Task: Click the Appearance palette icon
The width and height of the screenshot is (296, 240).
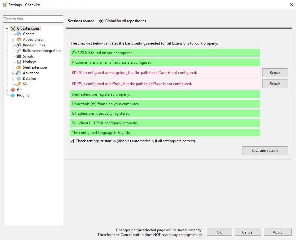Action: click(19, 40)
